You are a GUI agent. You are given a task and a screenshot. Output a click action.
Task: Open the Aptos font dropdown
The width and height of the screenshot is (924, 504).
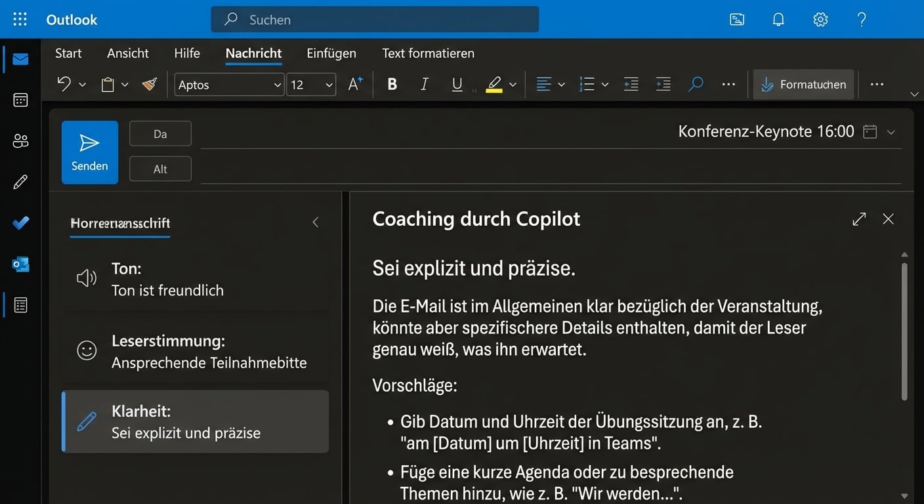229,85
